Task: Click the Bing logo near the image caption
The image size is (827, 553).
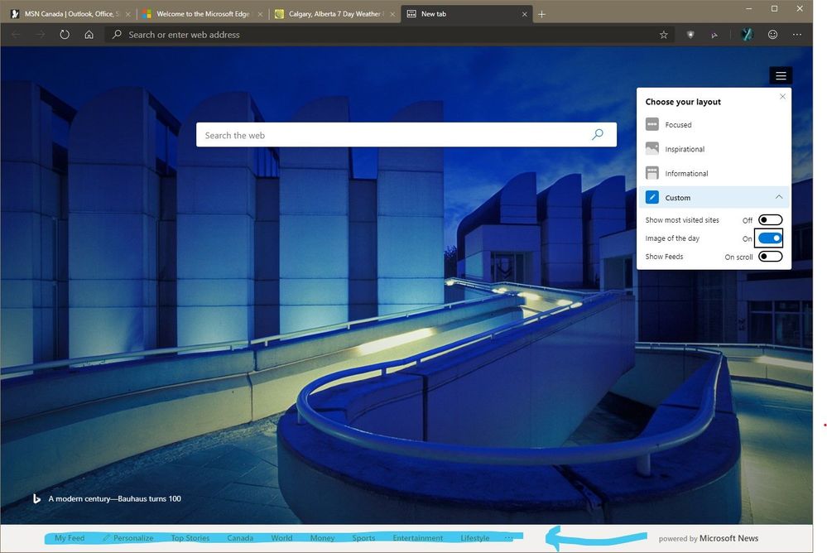Action: click(x=36, y=498)
